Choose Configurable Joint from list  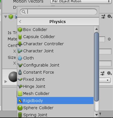click(55, 65)
